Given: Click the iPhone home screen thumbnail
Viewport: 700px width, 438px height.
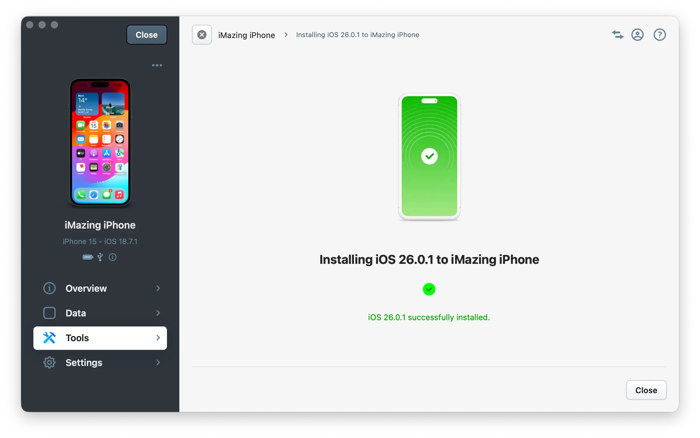Looking at the screenshot, I should click(x=100, y=143).
